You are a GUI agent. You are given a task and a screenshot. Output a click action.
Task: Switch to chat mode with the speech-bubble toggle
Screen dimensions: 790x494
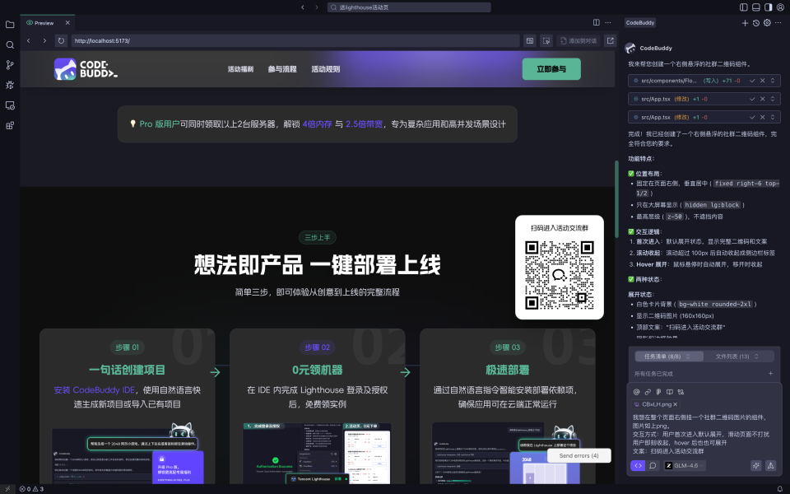653,465
